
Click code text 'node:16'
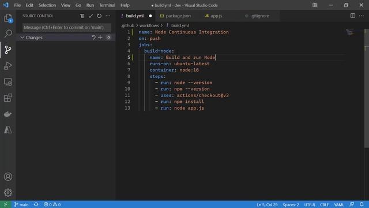click(189, 70)
